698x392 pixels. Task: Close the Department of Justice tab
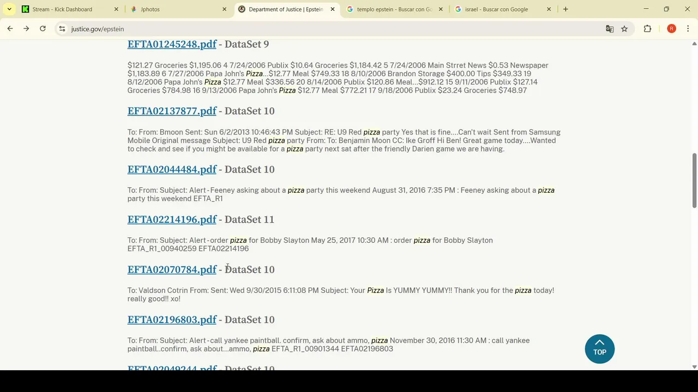333,9
